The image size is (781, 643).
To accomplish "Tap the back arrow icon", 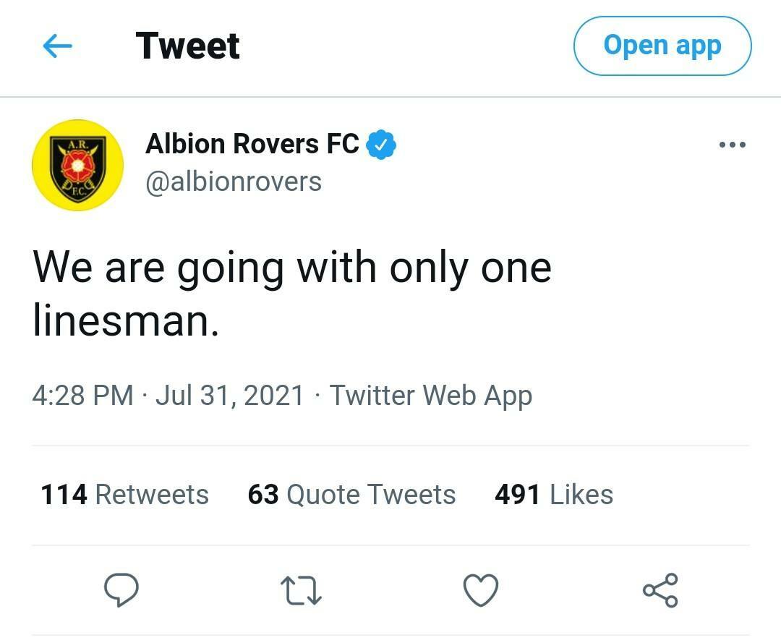I will pyautogui.click(x=57, y=46).
